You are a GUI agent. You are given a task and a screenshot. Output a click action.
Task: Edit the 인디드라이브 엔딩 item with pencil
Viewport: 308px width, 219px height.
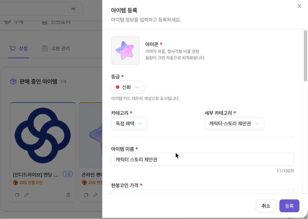point(26,195)
